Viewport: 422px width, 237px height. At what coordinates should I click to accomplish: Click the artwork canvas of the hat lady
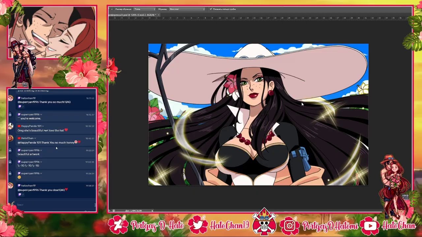[258, 115]
